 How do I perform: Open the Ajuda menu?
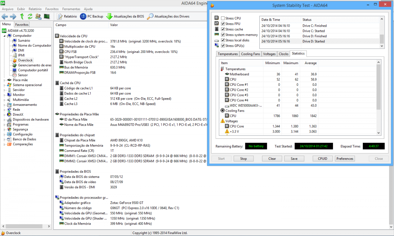coord(88,9)
